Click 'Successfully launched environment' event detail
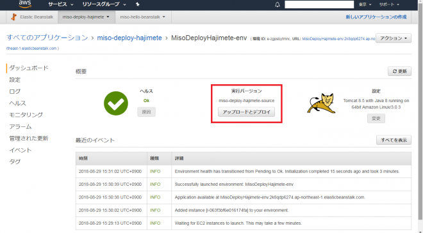Screen dimensions: 423x233 coord(234,184)
